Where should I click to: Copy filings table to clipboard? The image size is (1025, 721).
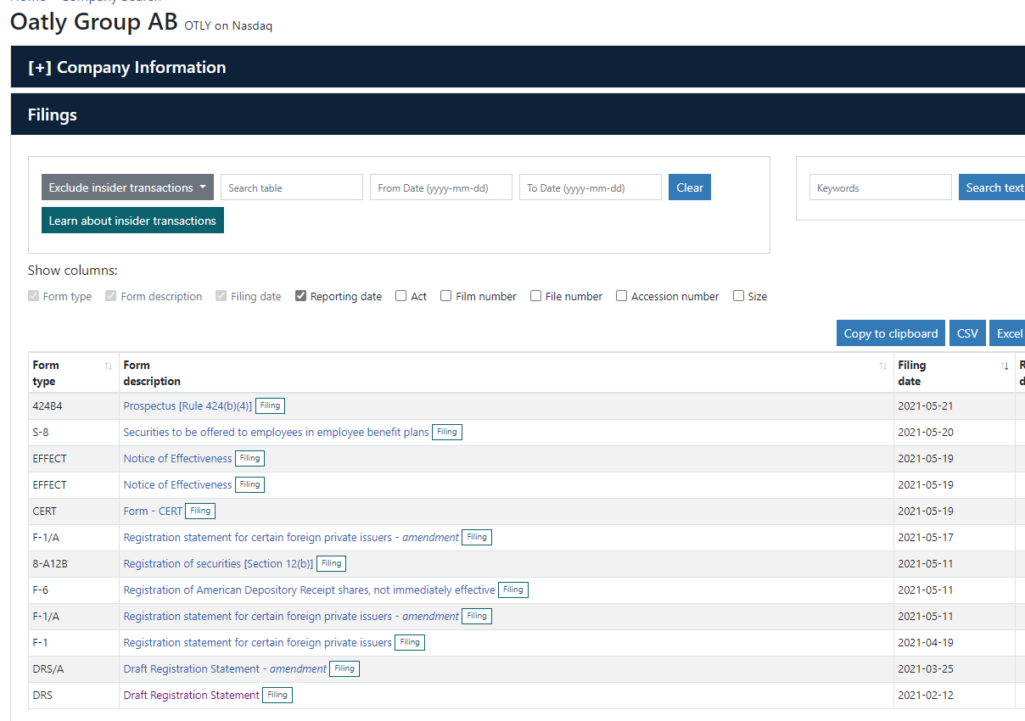[x=891, y=333]
